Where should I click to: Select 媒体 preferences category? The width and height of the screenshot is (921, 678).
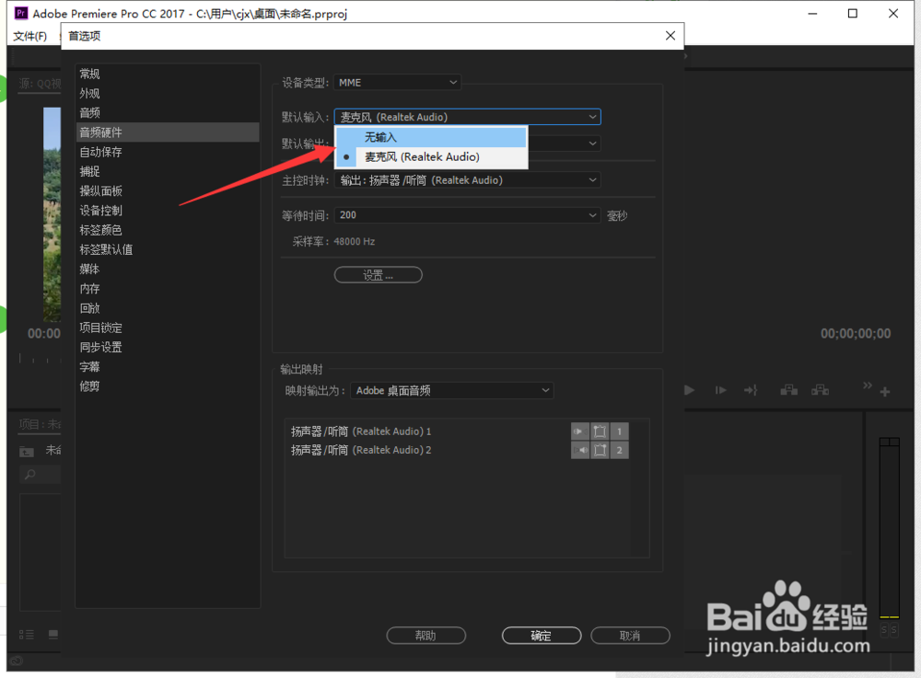pyautogui.click(x=168, y=269)
